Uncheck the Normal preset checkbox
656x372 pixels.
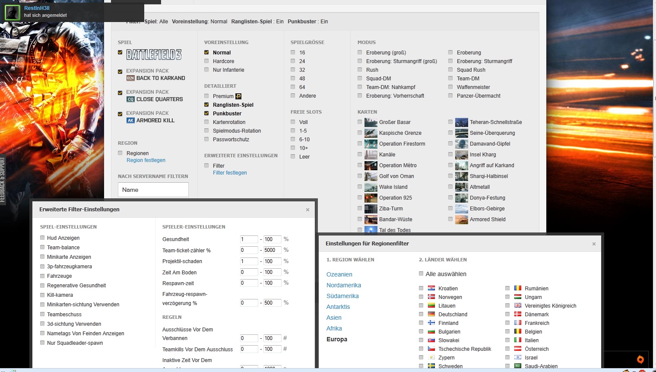click(x=206, y=52)
